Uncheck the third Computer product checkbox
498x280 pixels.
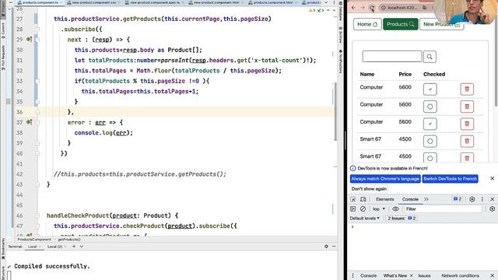(x=430, y=124)
